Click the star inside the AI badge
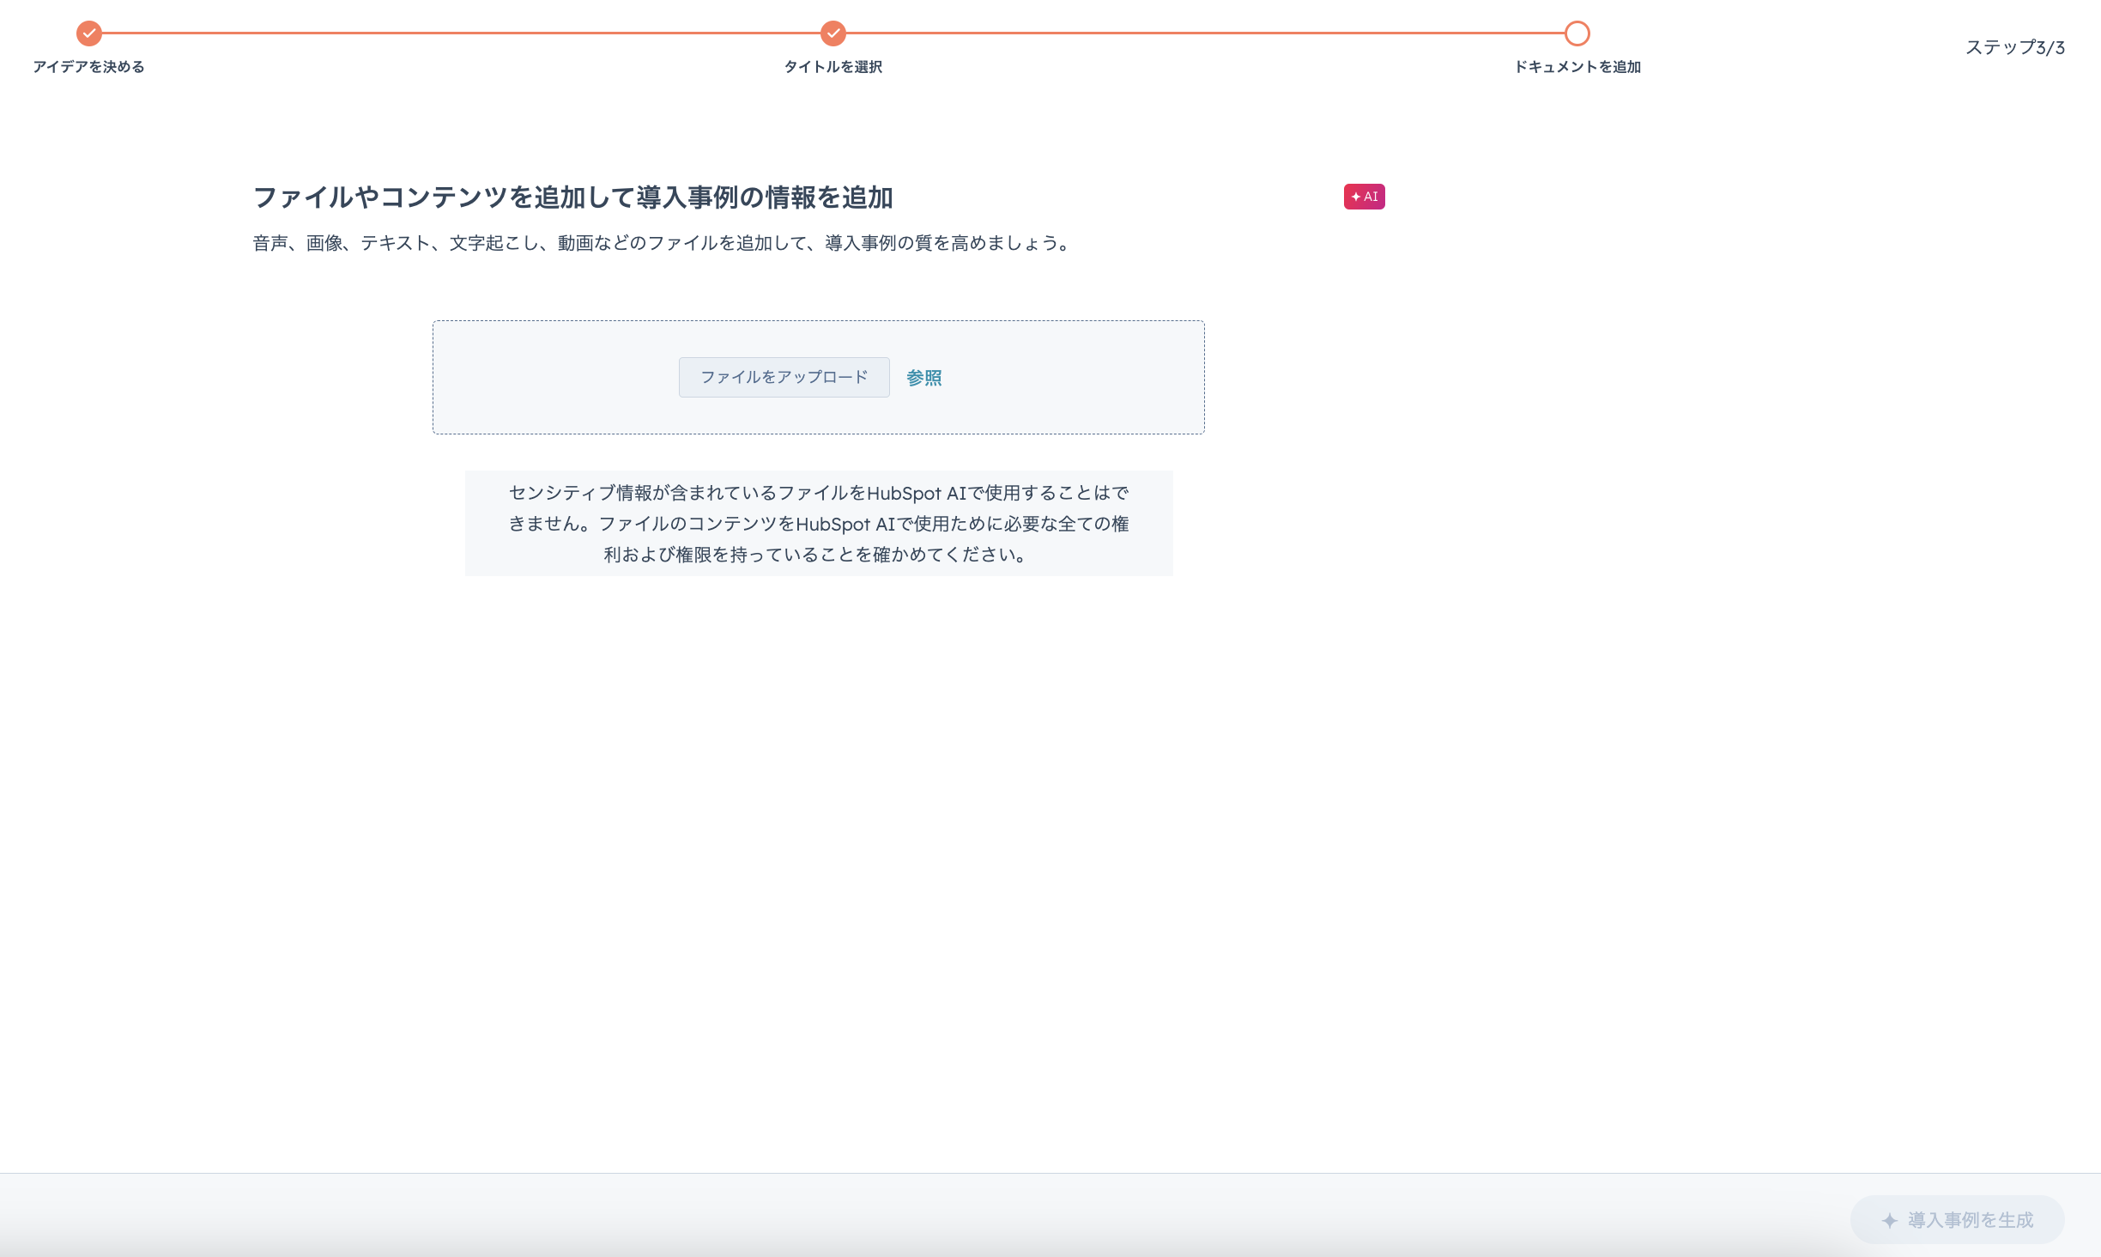The image size is (2101, 1257). coord(1356,197)
